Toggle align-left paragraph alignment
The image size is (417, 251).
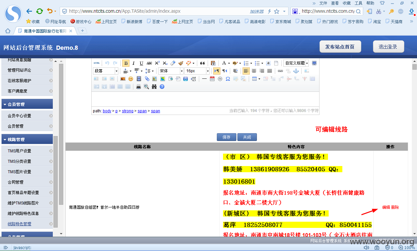(246, 71)
